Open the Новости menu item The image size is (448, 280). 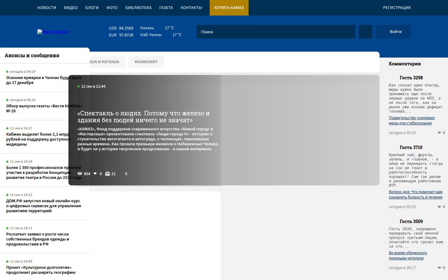47,8
